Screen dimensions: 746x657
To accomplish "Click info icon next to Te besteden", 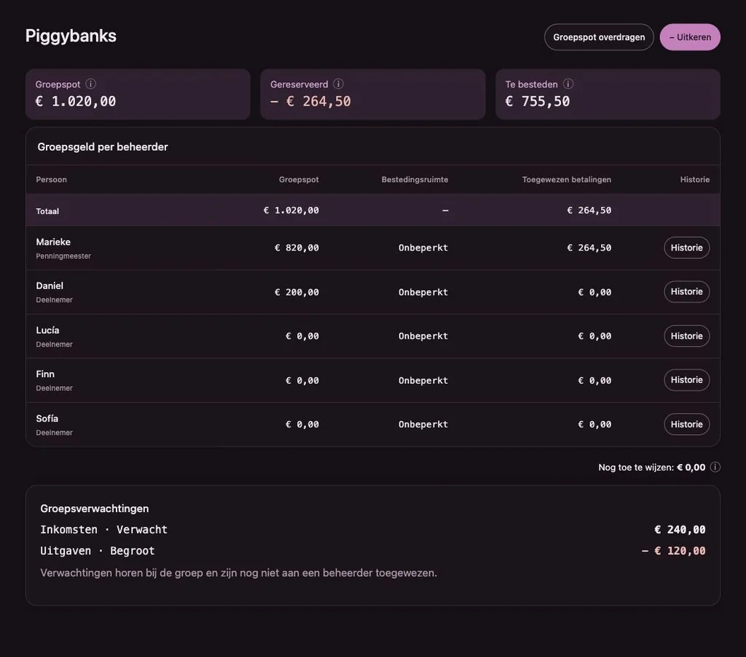I will tap(568, 84).
